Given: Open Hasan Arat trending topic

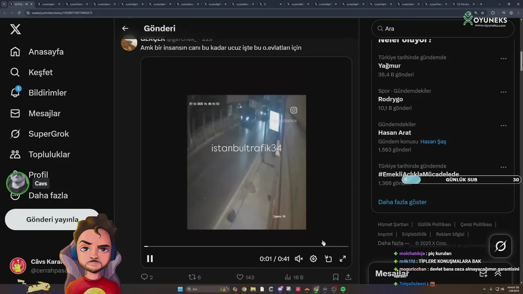Looking at the screenshot, I should 395,133.
